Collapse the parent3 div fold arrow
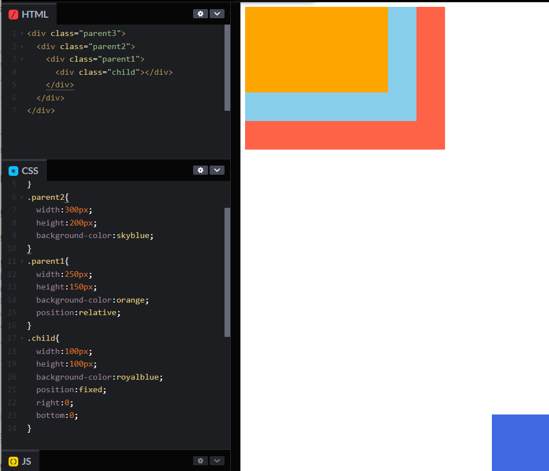 tap(22, 34)
